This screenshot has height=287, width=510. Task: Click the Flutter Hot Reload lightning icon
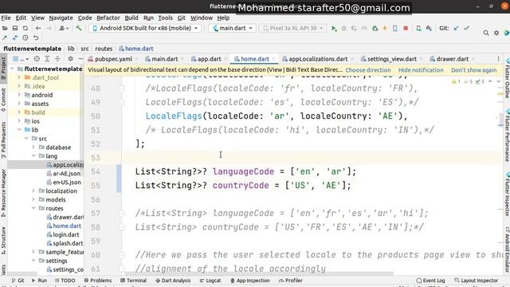[385, 29]
